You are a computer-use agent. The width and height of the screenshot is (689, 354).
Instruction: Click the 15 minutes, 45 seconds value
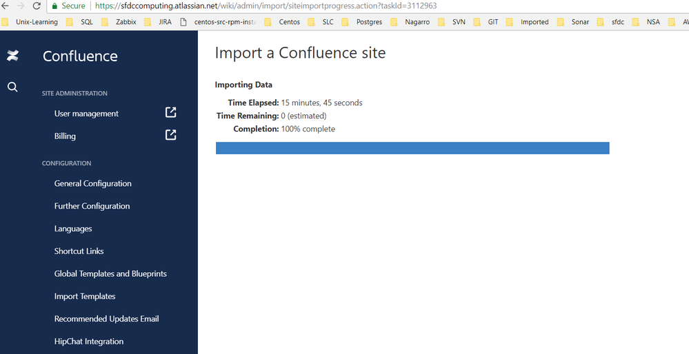pyautogui.click(x=321, y=103)
